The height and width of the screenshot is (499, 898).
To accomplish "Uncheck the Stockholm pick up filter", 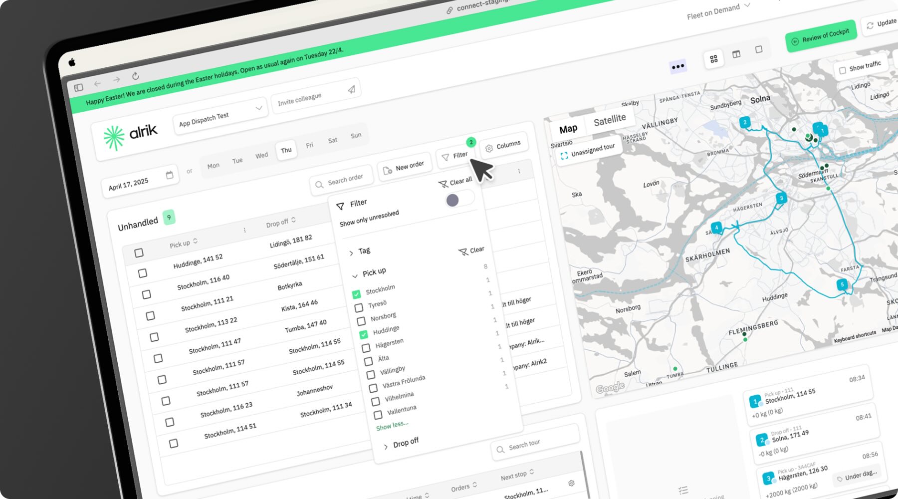I will pos(356,294).
